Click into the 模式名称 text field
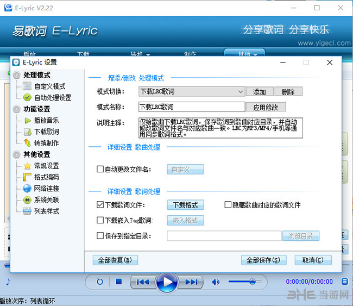This screenshot has height=306, width=353. click(x=192, y=107)
